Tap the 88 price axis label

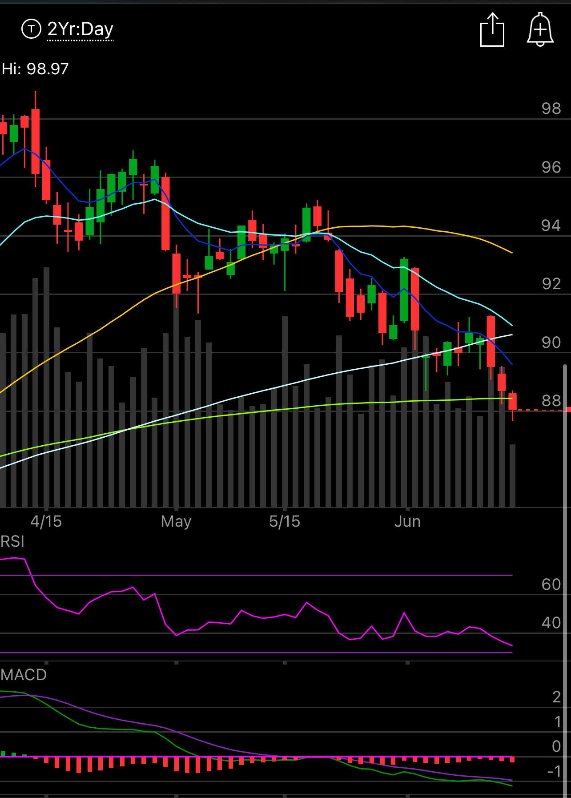tap(551, 401)
